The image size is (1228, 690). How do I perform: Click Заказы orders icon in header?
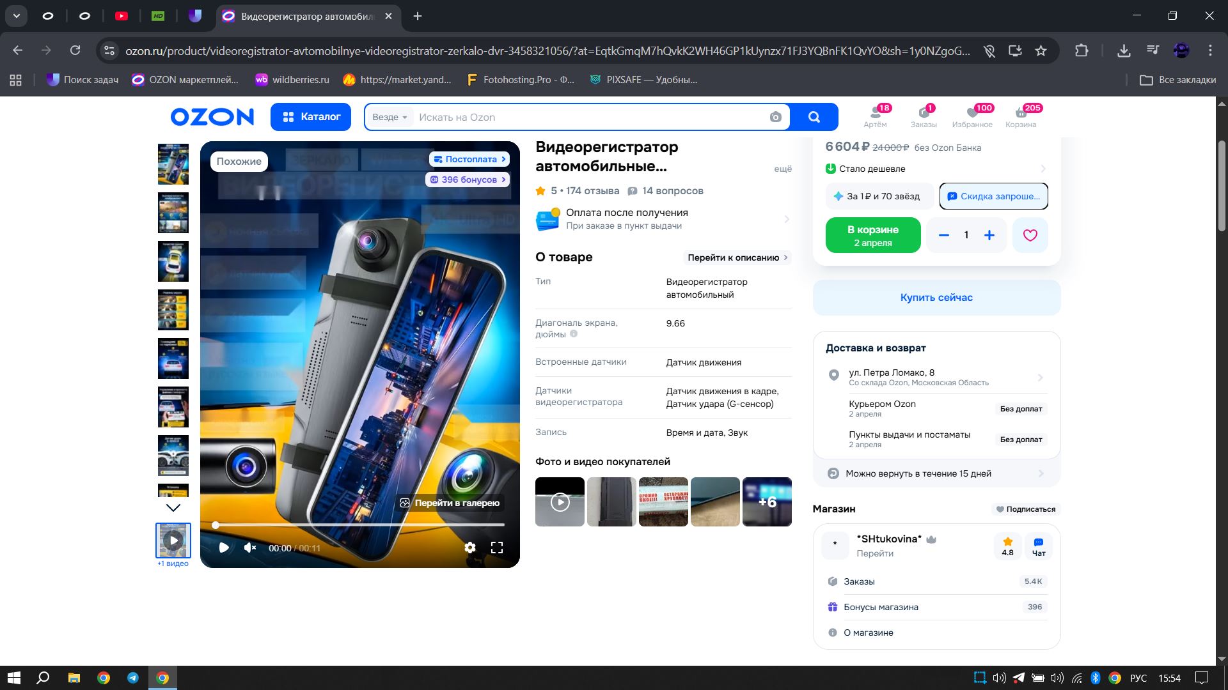924,116
